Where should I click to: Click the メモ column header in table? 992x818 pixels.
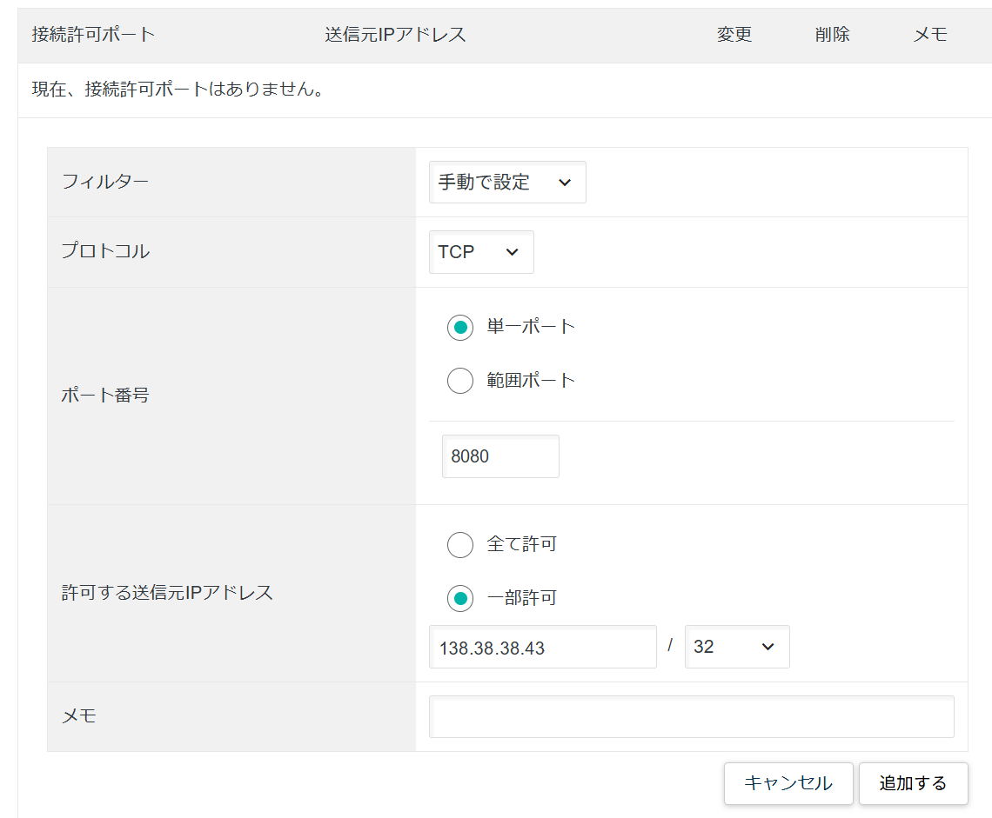click(x=929, y=35)
